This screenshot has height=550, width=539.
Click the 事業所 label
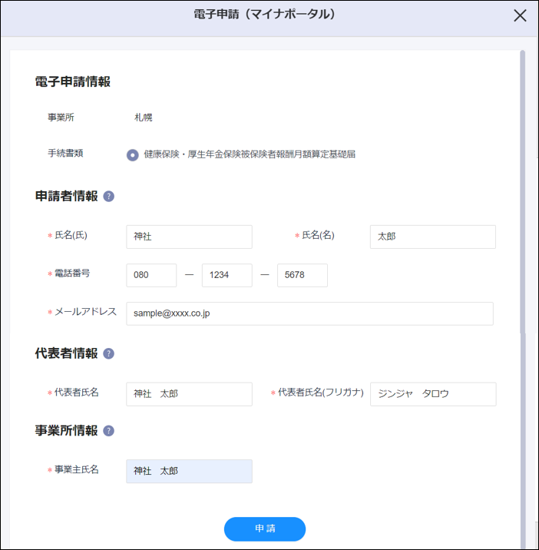click(61, 118)
